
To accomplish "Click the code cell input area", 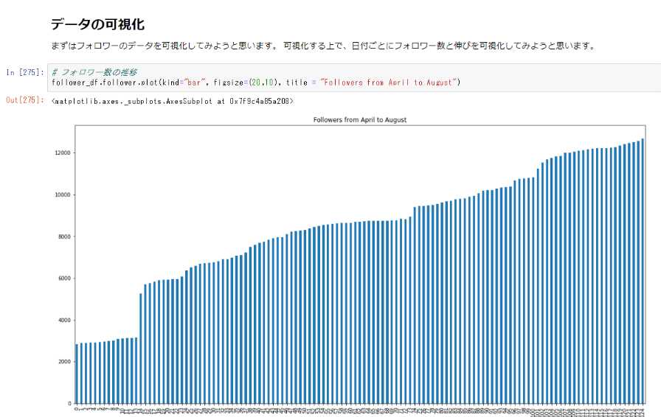I will click(x=354, y=77).
